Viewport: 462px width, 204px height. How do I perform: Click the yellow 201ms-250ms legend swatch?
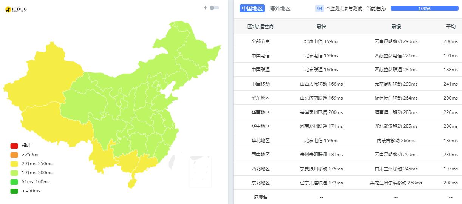coord(14,164)
